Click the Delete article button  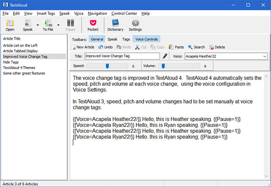(217, 47)
